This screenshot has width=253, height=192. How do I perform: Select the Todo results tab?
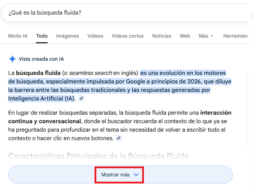[42, 36]
